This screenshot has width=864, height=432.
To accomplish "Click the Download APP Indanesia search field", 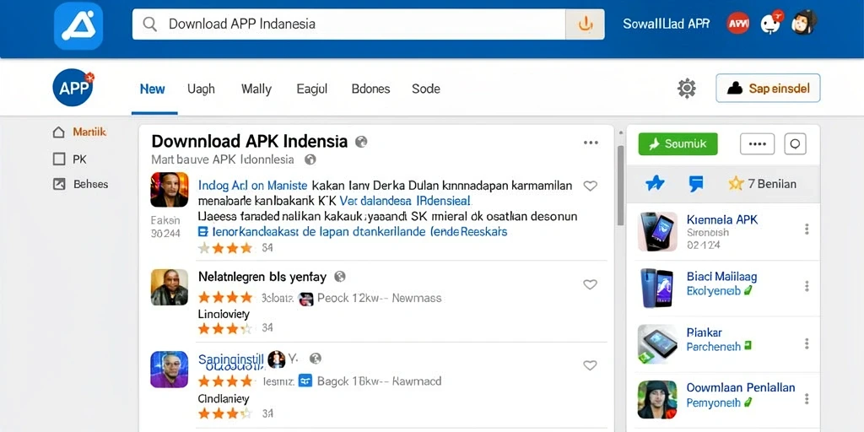I will 348,24.
